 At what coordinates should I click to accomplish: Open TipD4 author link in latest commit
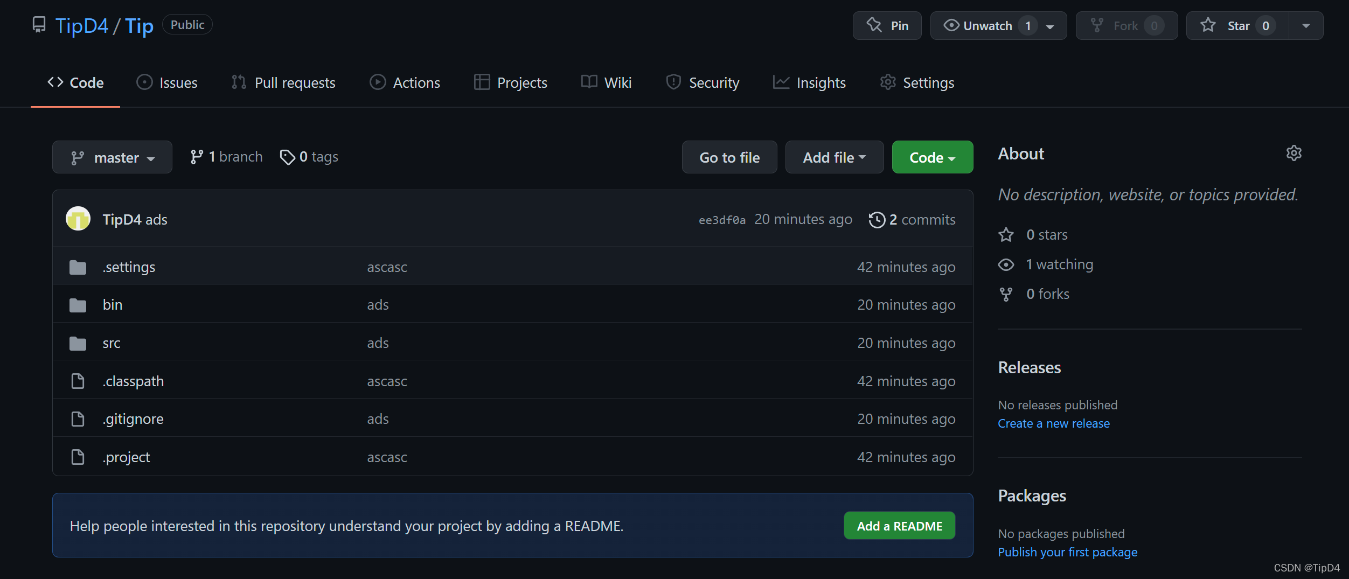(x=122, y=220)
